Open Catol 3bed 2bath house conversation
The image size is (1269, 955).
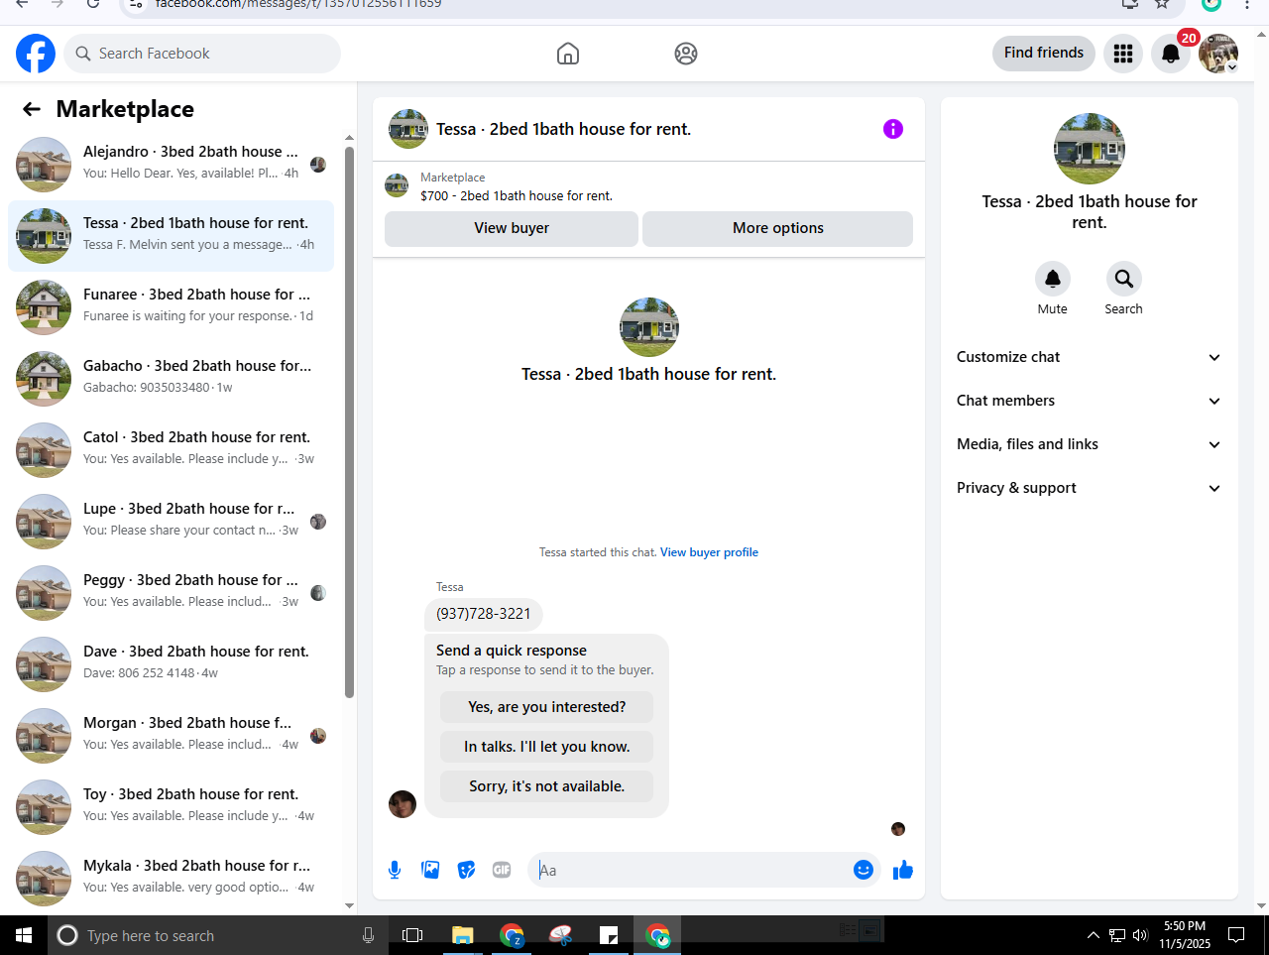point(171,450)
